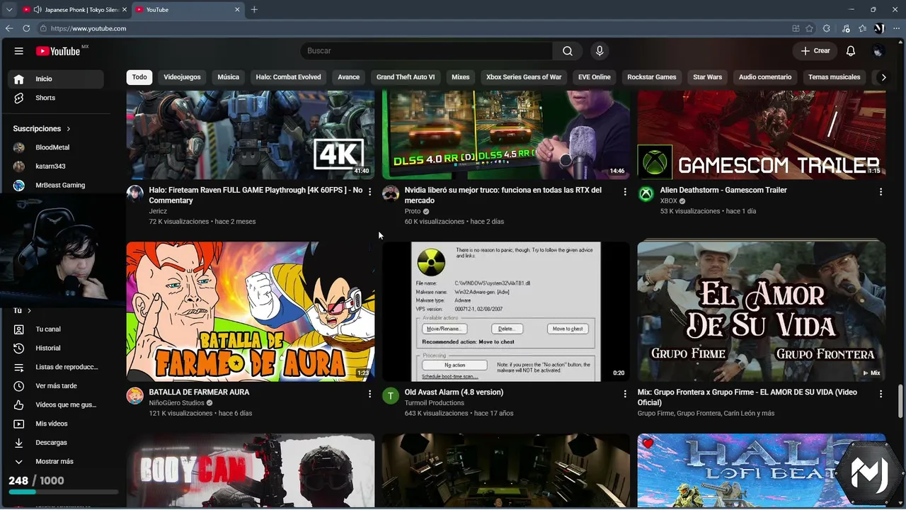Expand Mostrar más in the sidebar

(56, 461)
